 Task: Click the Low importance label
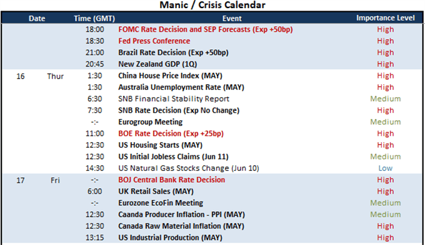(386, 168)
